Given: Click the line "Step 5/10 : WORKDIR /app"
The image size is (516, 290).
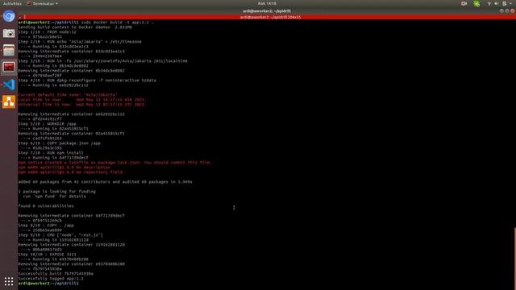Looking at the screenshot, I should 47,124.
